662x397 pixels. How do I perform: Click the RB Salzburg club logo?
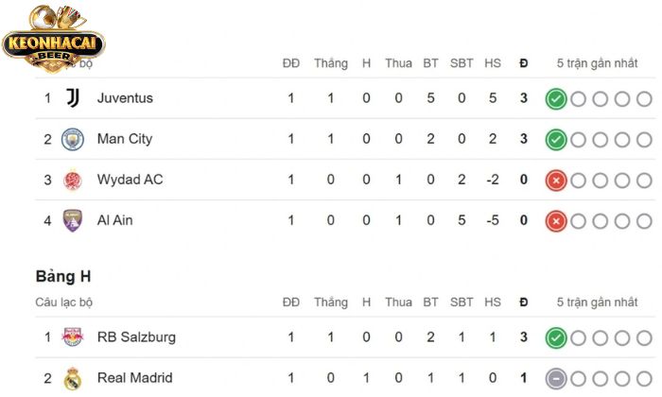(x=73, y=337)
